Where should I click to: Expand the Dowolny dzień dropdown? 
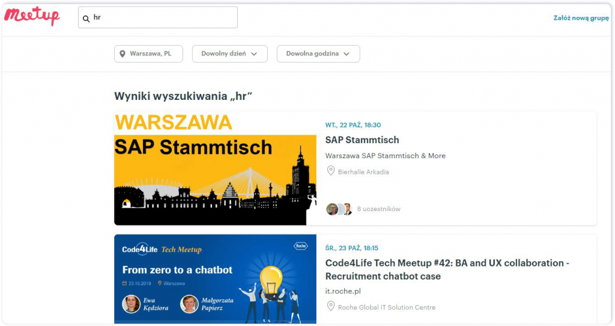(x=229, y=54)
